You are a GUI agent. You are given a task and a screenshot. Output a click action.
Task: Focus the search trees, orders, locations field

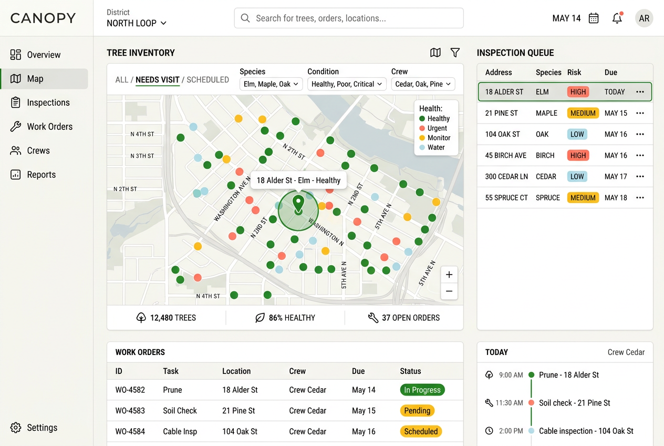click(349, 18)
